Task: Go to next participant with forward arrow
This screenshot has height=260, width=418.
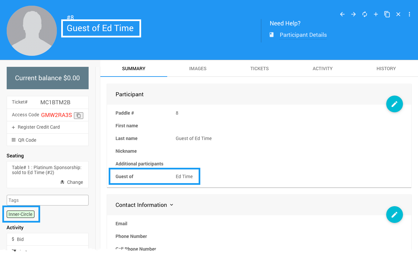Action: 353,14
